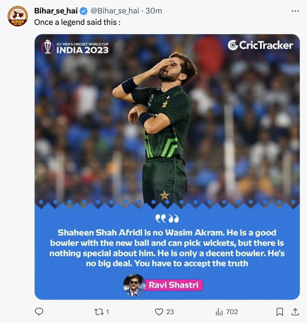
Task: Like the tweet with the heart icon
Action: (159, 312)
